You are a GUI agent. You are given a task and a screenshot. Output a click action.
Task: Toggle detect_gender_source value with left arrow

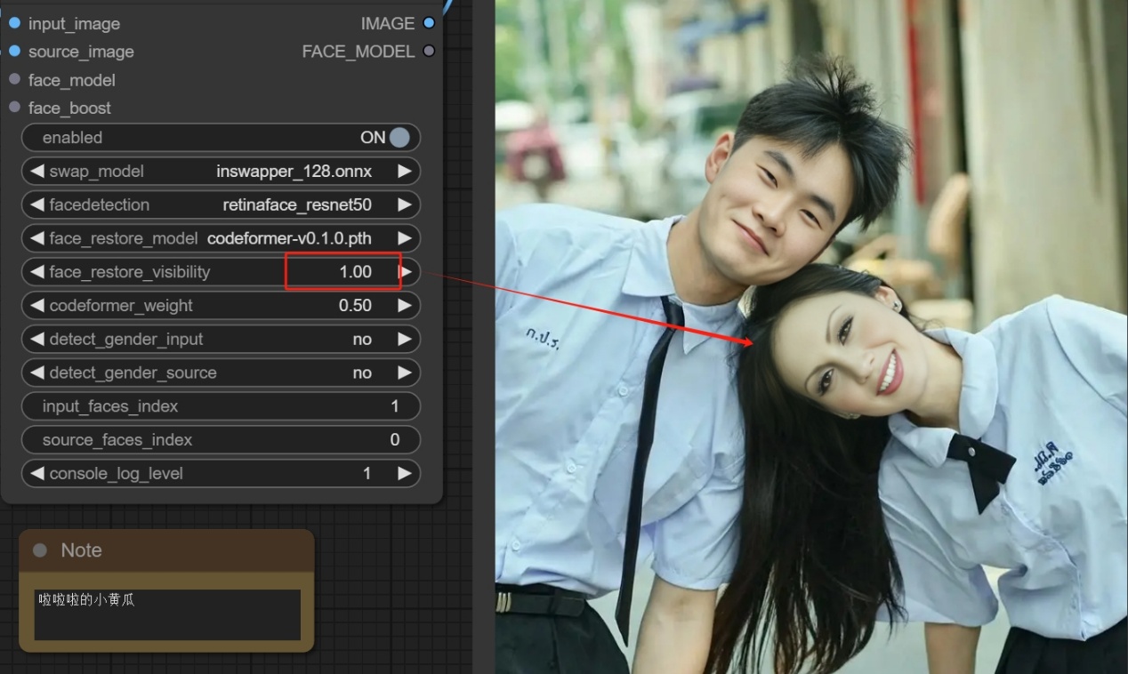(x=36, y=373)
